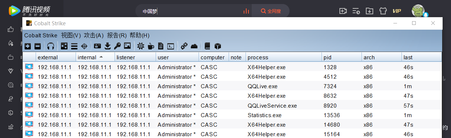Switch to the Pivot Graph view icon
Viewport: 451px width, 138px height.
point(64,46)
